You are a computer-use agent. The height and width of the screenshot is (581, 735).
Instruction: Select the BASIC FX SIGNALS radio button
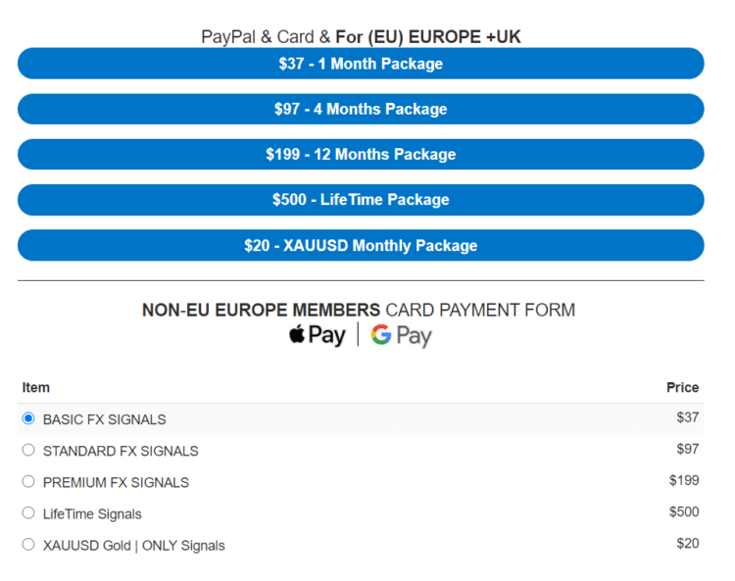[28, 418]
